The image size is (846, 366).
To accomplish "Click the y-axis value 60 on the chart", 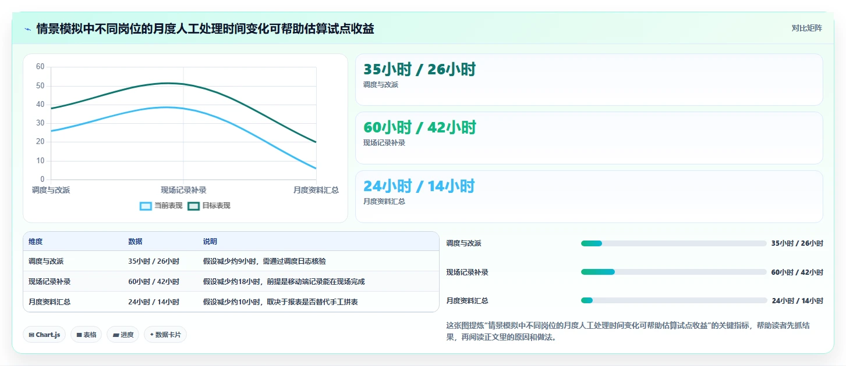I will (40, 67).
